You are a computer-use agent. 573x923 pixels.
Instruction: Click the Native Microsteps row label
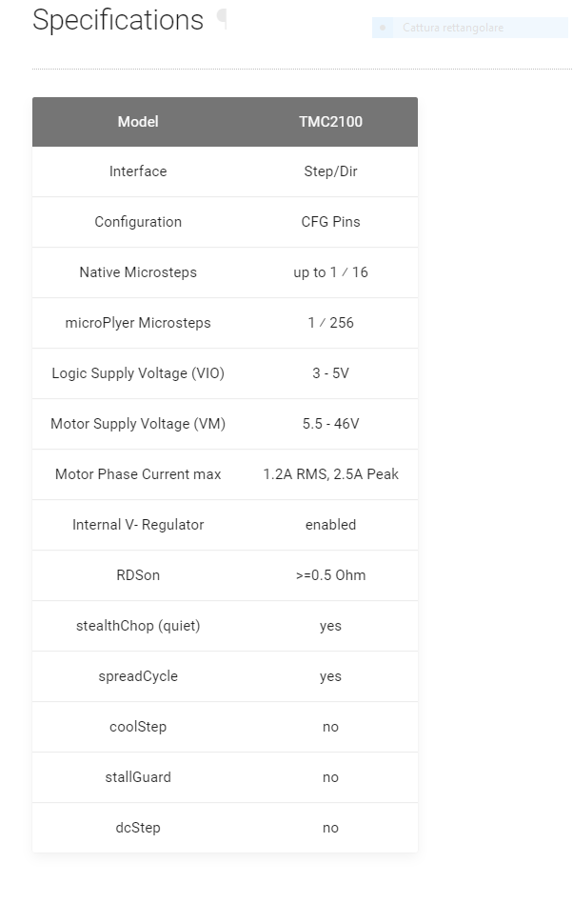tap(138, 272)
